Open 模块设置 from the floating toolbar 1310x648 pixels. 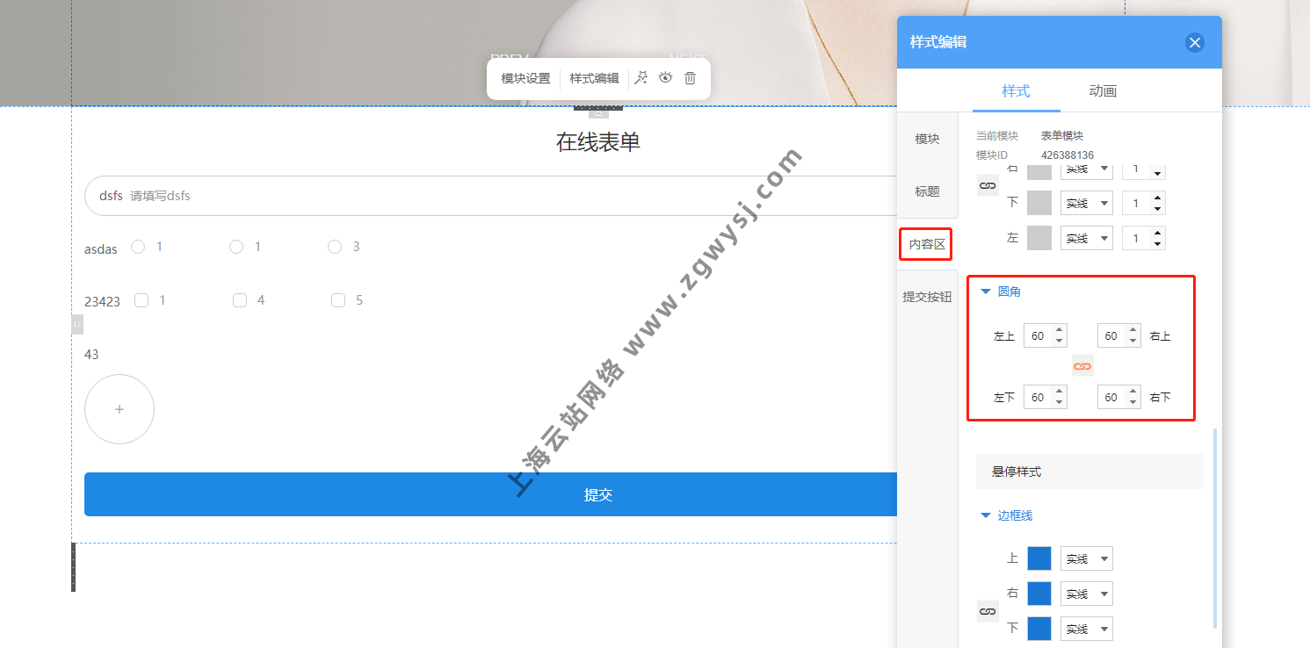pos(525,78)
